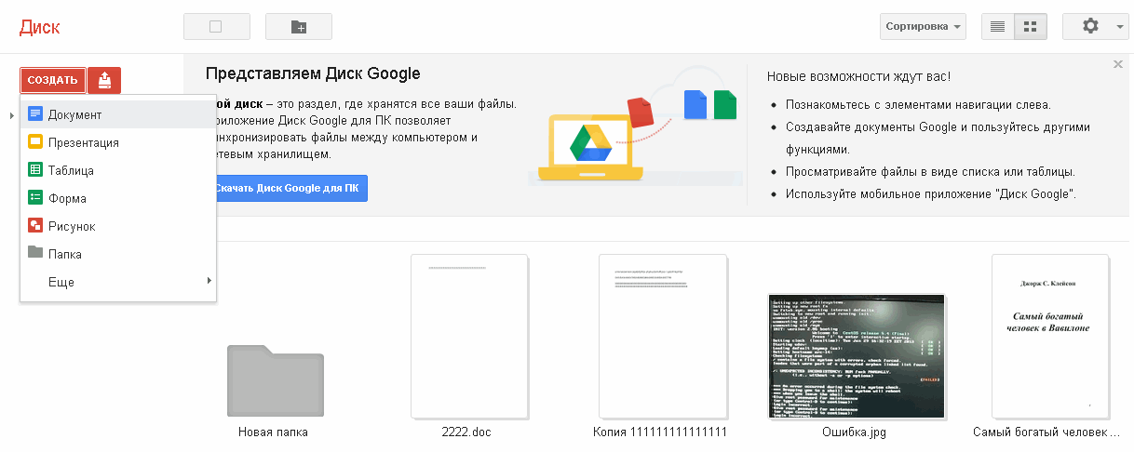Click the Копия 111111111111111 label

660,432
